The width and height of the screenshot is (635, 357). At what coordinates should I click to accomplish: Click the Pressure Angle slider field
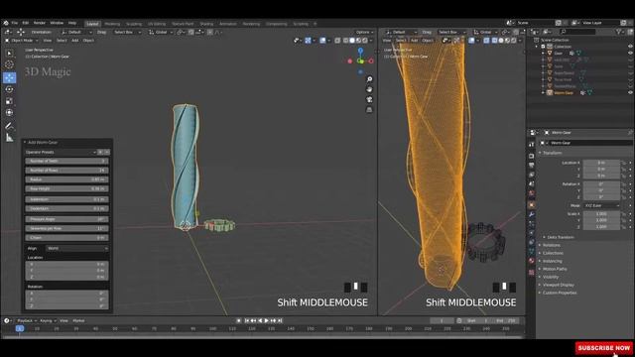point(66,219)
